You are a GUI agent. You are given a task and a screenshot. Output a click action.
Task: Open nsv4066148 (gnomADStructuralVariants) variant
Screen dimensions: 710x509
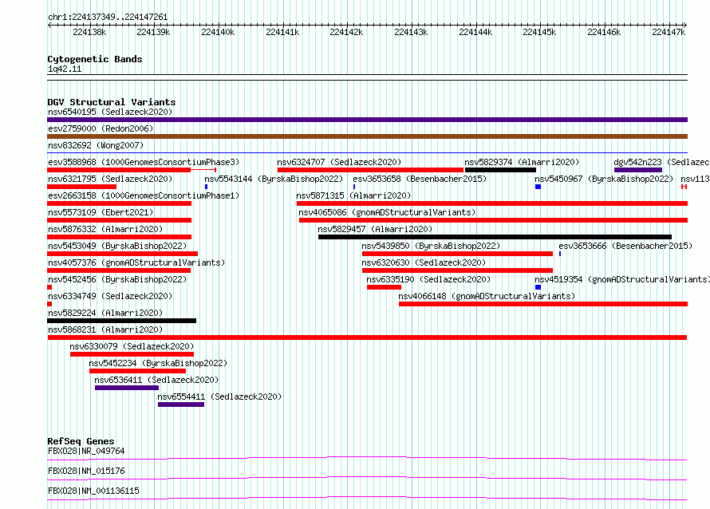(487, 296)
